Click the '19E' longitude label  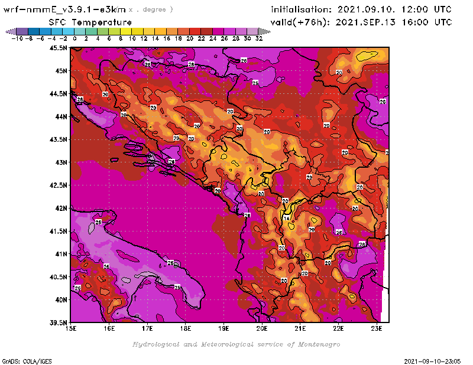[x=223, y=328]
